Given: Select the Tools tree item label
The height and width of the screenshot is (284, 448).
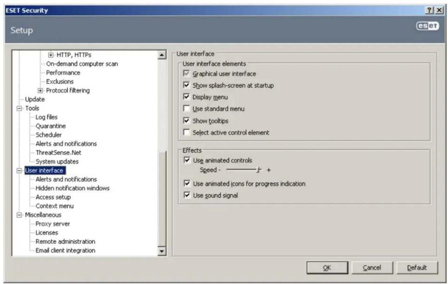Looking at the screenshot, I should coord(32,108).
